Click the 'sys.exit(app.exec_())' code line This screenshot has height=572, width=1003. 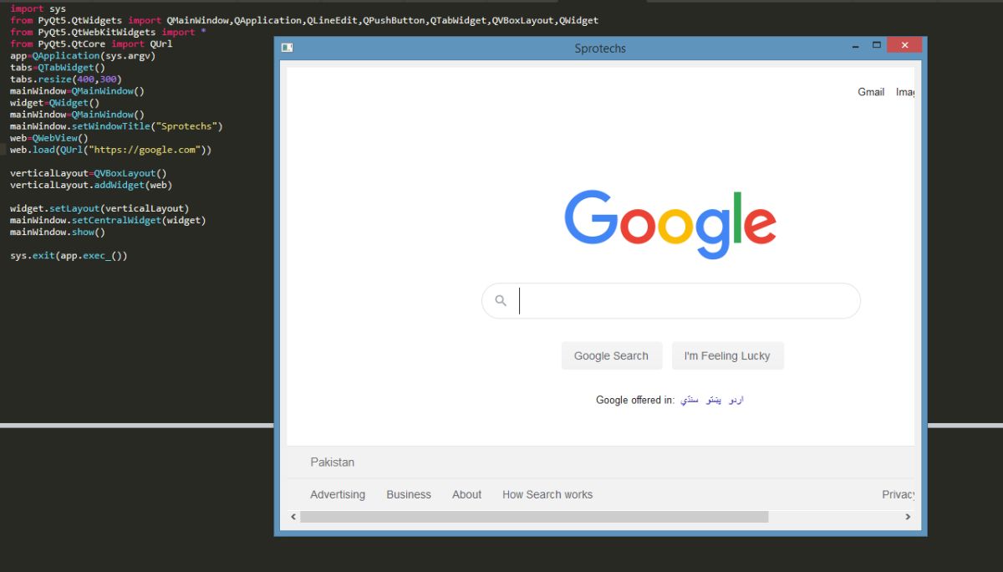pyautogui.click(x=69, y=255)
